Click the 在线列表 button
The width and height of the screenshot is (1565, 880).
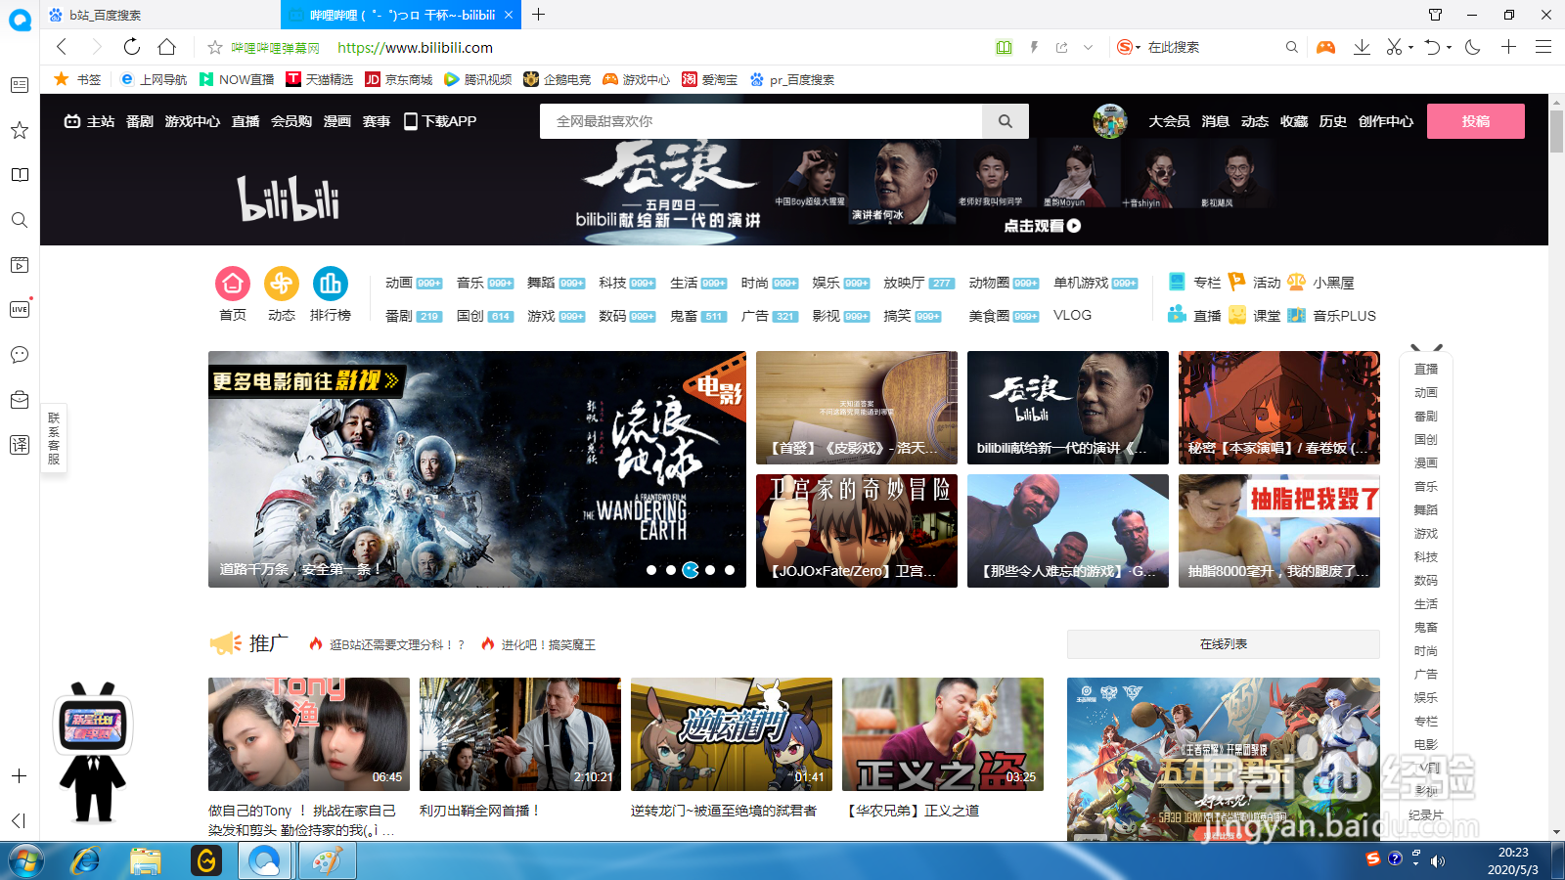pyautogui.click(x=1224, y=644)
